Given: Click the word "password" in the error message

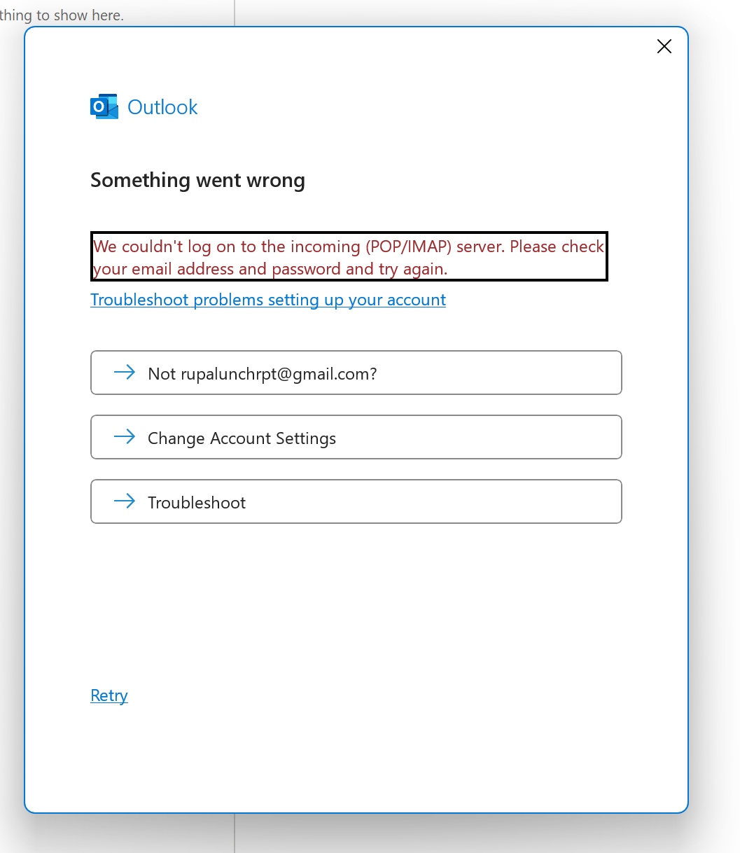Looking at the screenshot, I should click(x=307, y=269).
